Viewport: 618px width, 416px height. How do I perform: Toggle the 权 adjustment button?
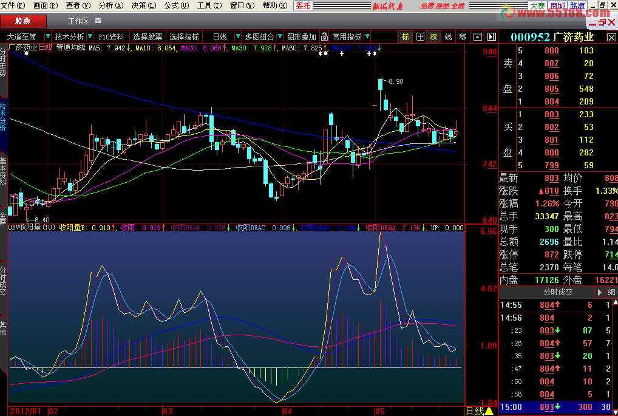pyautogui.click(x=433, y=37)
